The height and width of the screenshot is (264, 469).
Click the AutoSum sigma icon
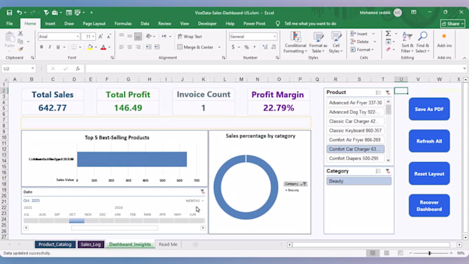[388, 34]
